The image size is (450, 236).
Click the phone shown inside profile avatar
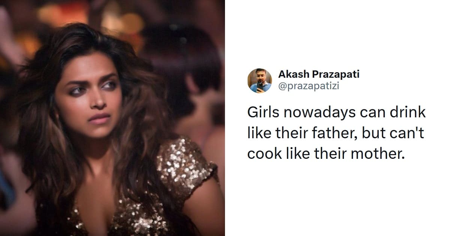(260, 85)
